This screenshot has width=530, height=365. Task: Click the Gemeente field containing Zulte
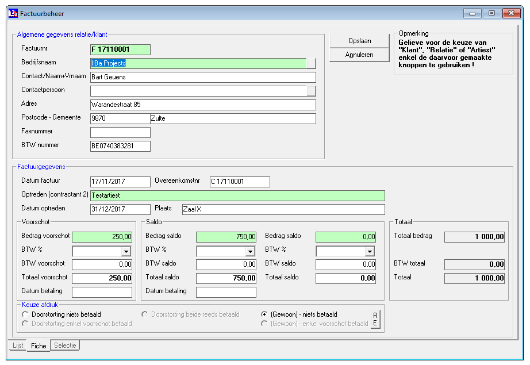233,118
